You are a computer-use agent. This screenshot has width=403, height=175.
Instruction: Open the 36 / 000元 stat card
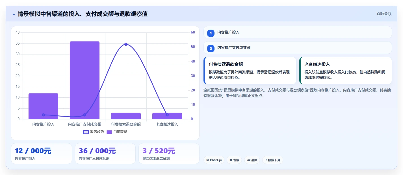click(x=105, y=154)
